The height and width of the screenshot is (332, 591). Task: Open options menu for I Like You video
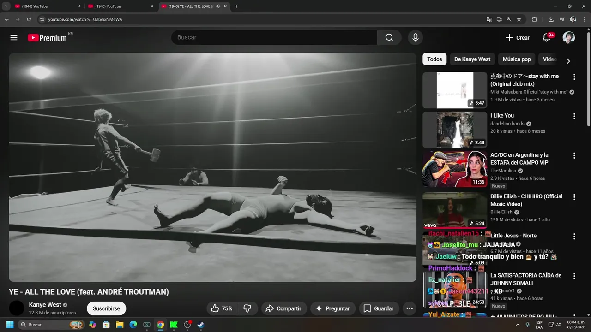(574, 116)
